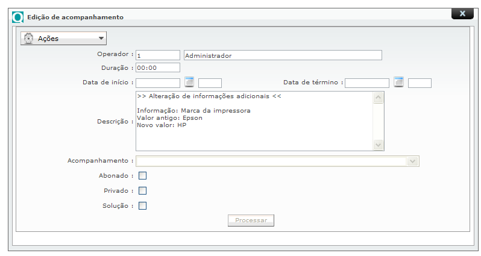This screenshot has width=481, height=256.
Task: Click the application logo in title bar
Action: click(18, 17)
